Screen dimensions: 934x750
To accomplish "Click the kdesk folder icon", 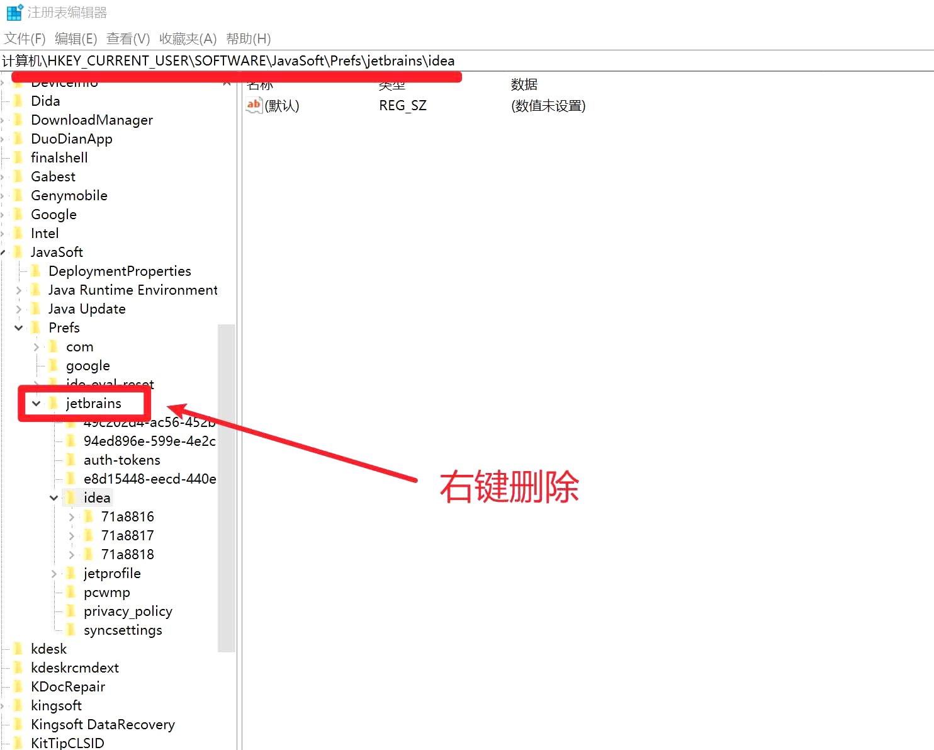I will pos(19,649).
